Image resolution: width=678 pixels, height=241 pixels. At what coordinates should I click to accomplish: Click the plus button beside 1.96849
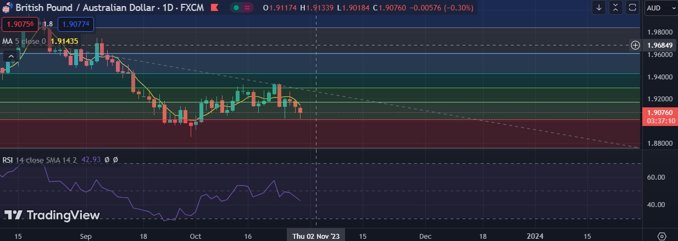[635, 45]
